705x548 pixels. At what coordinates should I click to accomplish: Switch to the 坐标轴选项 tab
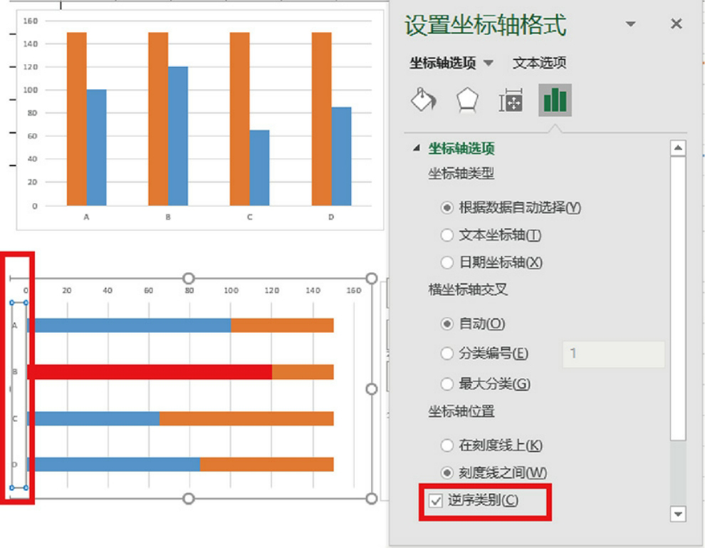[x=442, y=63]
